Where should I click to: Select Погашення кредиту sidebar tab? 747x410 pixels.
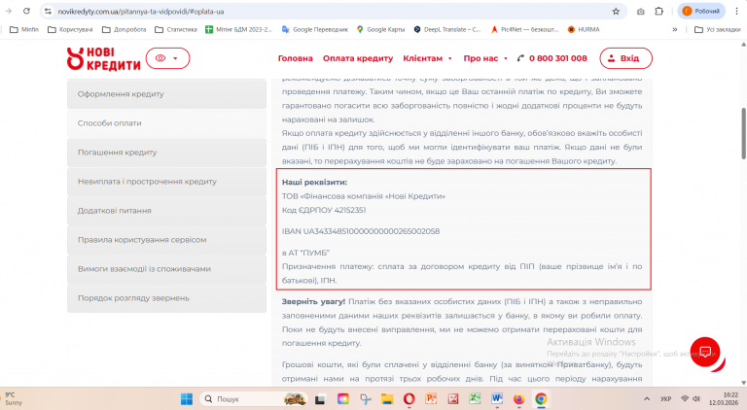click(166, 153)
